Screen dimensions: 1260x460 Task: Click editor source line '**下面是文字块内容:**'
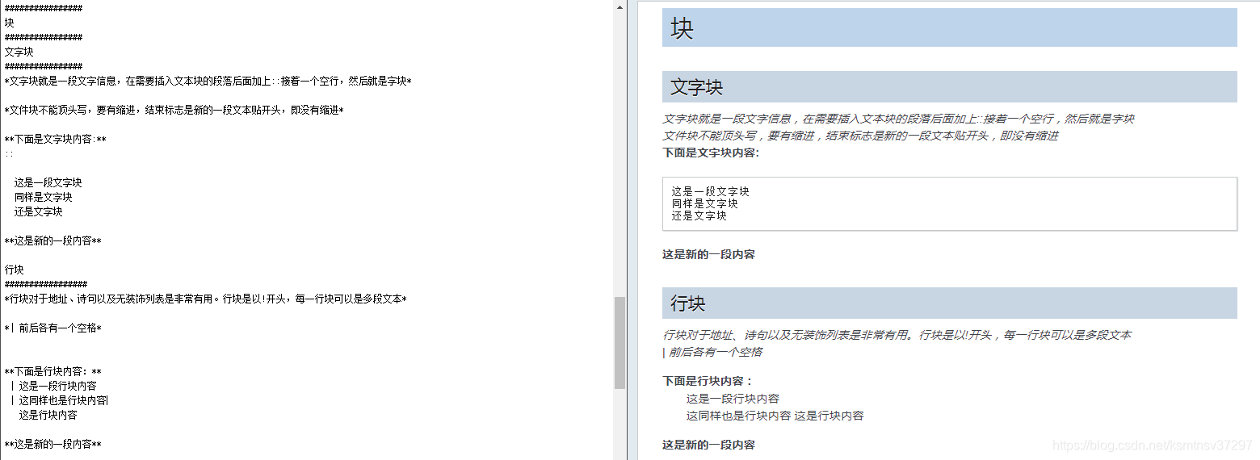(x=56, y=139)
